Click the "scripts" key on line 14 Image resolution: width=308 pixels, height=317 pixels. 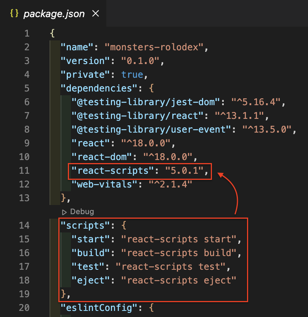pyautogui.click(x=85, y=226)
